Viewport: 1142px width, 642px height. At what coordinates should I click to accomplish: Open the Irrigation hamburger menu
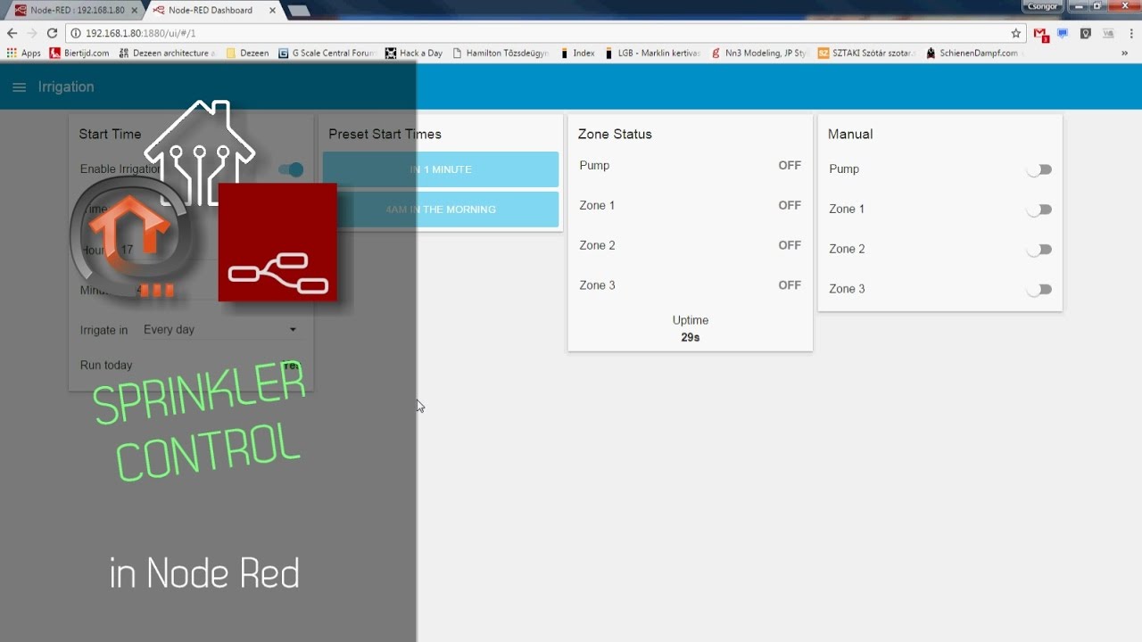19,87
